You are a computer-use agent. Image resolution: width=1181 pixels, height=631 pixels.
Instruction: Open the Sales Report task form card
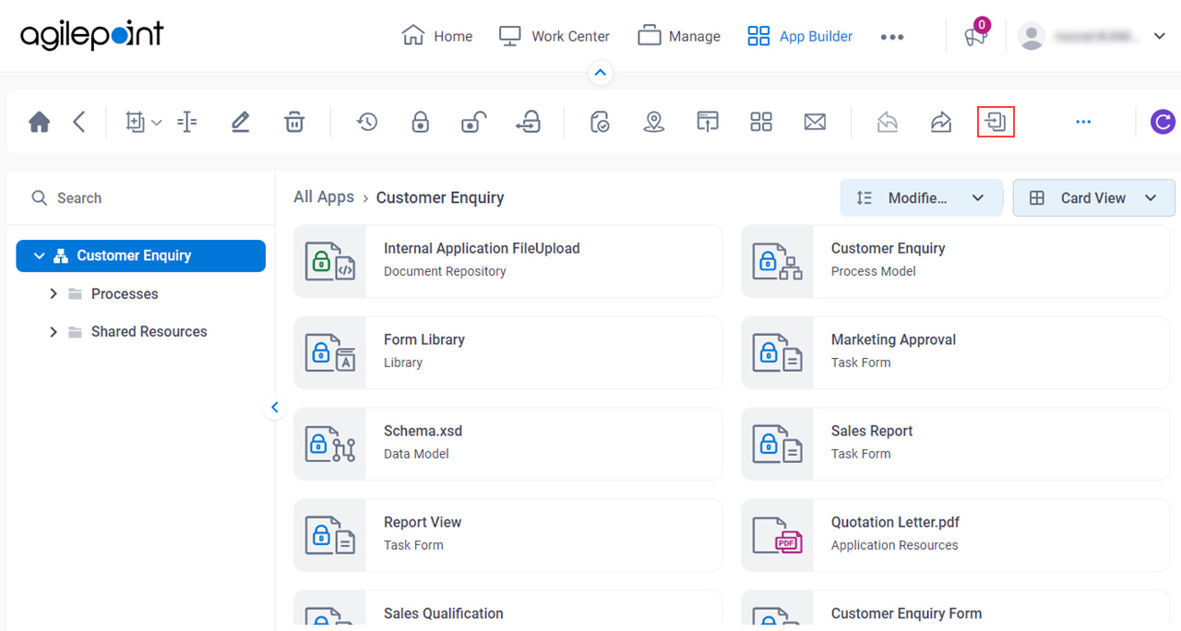click(955, 444)
